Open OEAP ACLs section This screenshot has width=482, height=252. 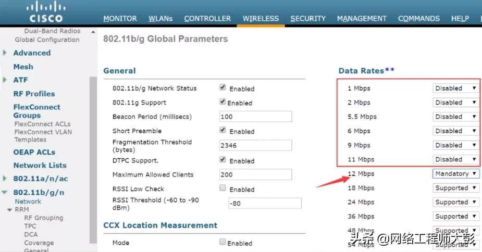click(34, 152)
